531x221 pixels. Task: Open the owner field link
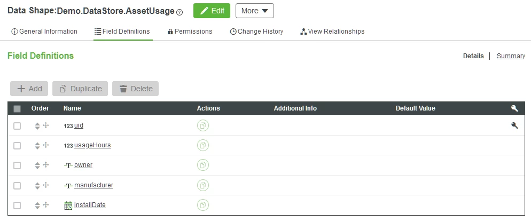[83, 165]
